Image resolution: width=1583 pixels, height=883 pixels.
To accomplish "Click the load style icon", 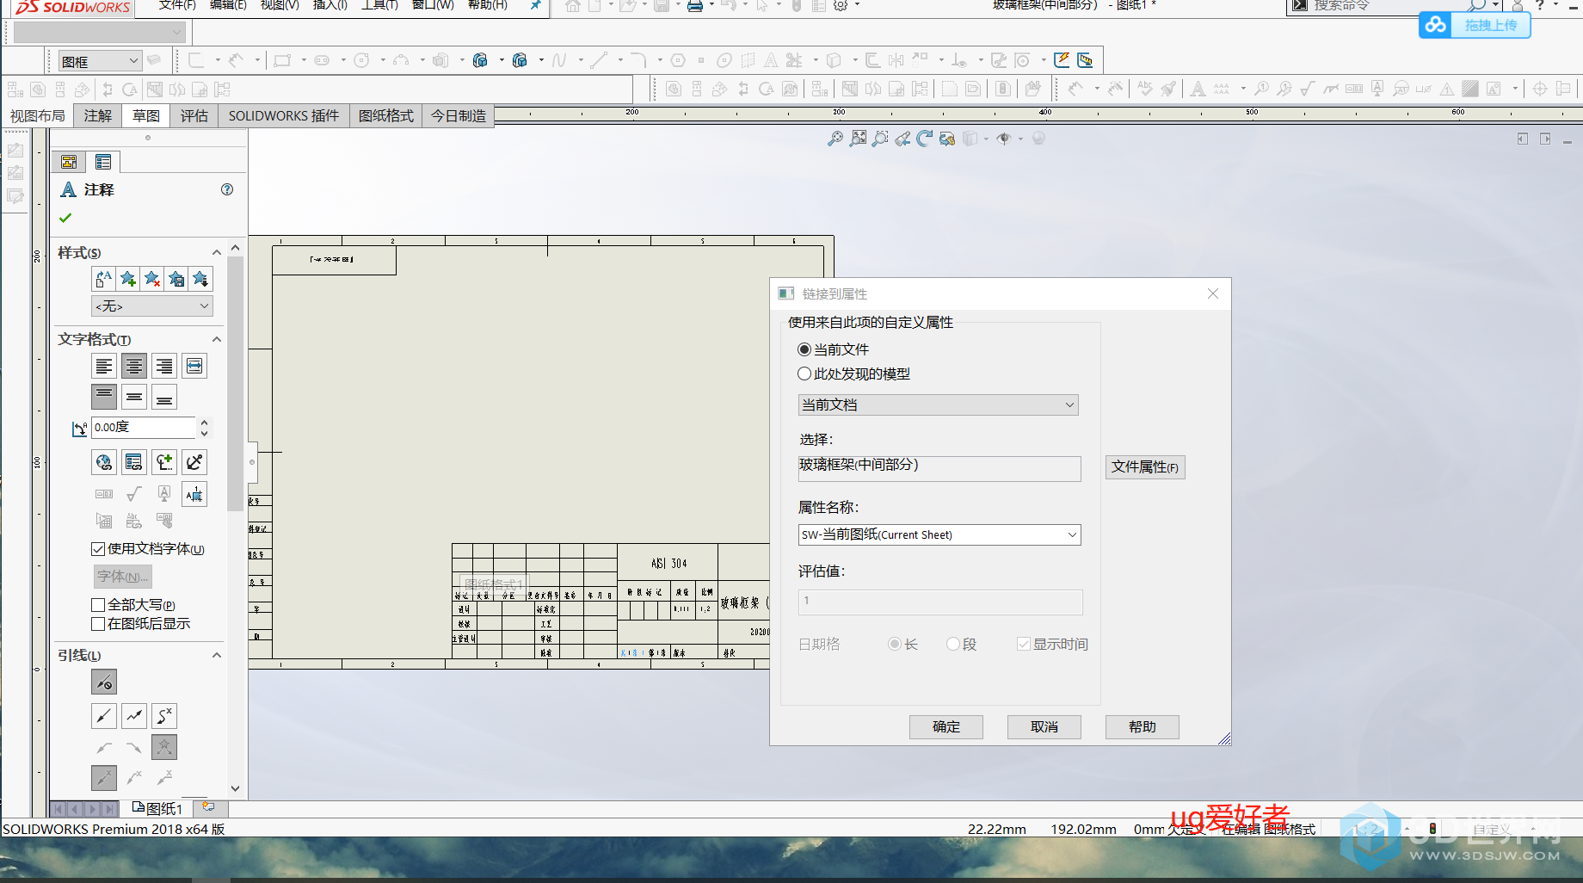I will point(200,279).
